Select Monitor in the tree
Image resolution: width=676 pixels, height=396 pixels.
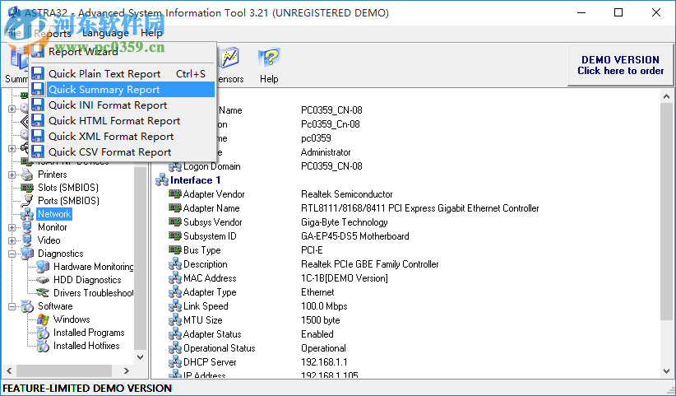[52, 227]
